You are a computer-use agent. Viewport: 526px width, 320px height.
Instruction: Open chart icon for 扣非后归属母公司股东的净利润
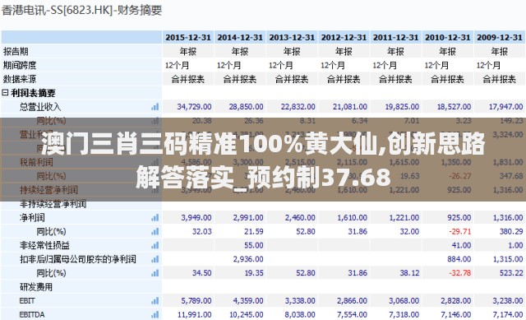pyautogui.click(x=155, y=259)
